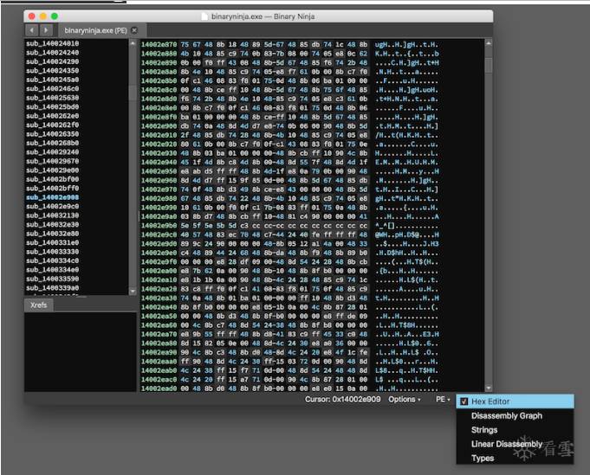
Task: Select function sub_140033330
Action: pos(52,252)
